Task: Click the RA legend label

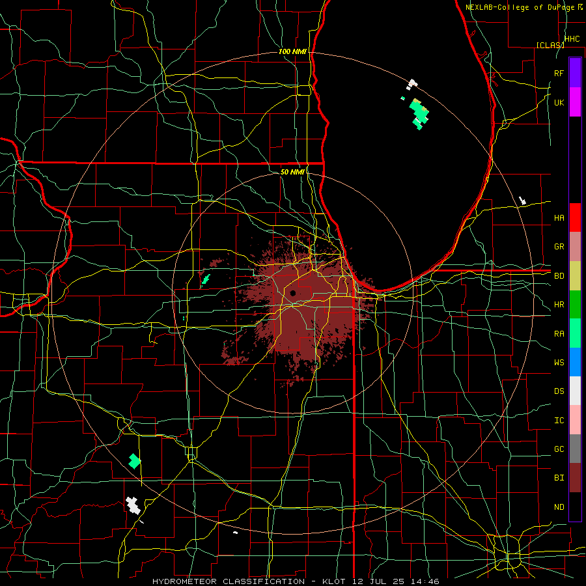Action: pyautogui.click(x=559, y=334)
